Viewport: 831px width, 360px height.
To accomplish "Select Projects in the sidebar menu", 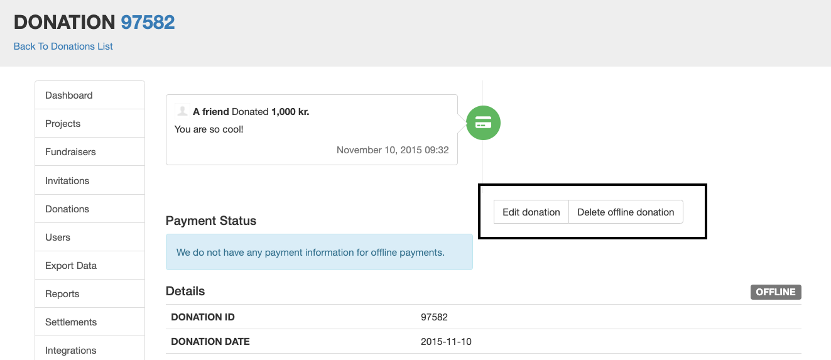I will [90, 124].
